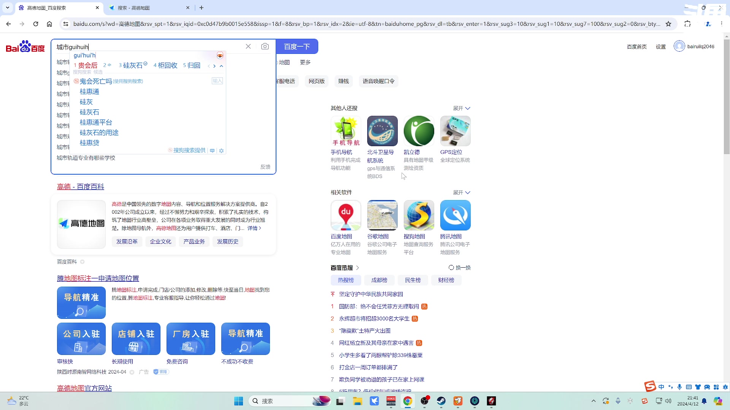
Task: Open the 百度地图 software icon
Action: [346, 215]
